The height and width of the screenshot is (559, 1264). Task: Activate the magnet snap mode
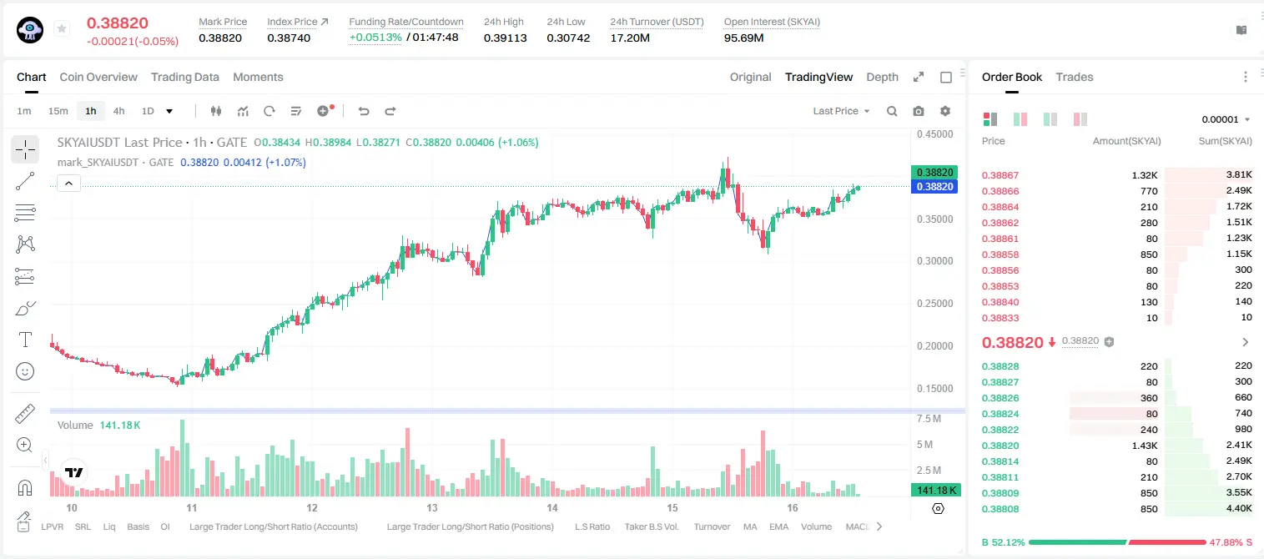point(25,488)
